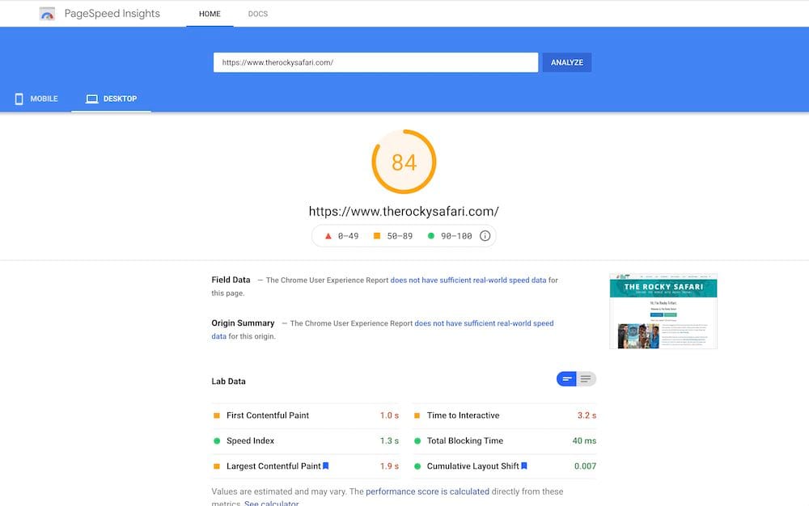Click the 1.0 s First Contentful Paint value
This screenshot has height=506, width=809.
[390, 415]
